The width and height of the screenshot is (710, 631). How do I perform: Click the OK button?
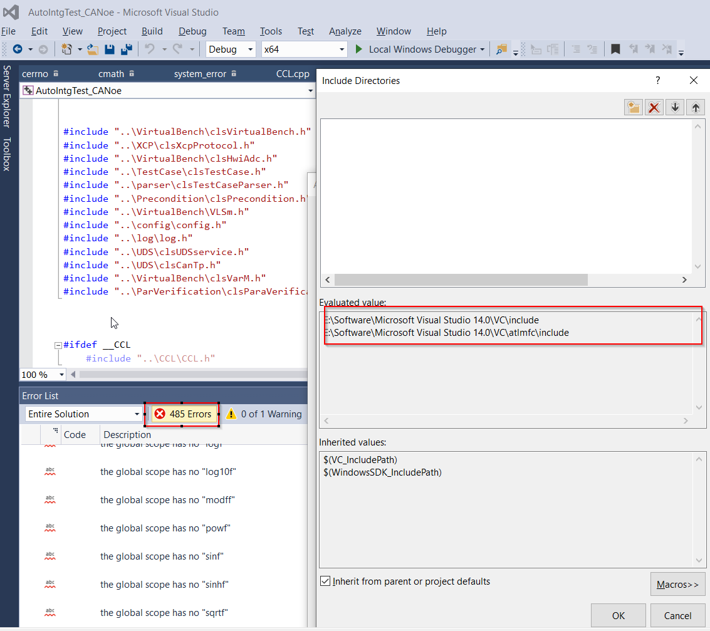[618, 615]
